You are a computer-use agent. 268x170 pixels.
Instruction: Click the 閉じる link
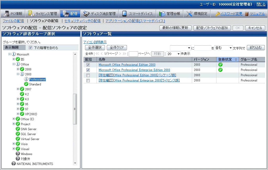pyautogui.click(x=261, y=4)
